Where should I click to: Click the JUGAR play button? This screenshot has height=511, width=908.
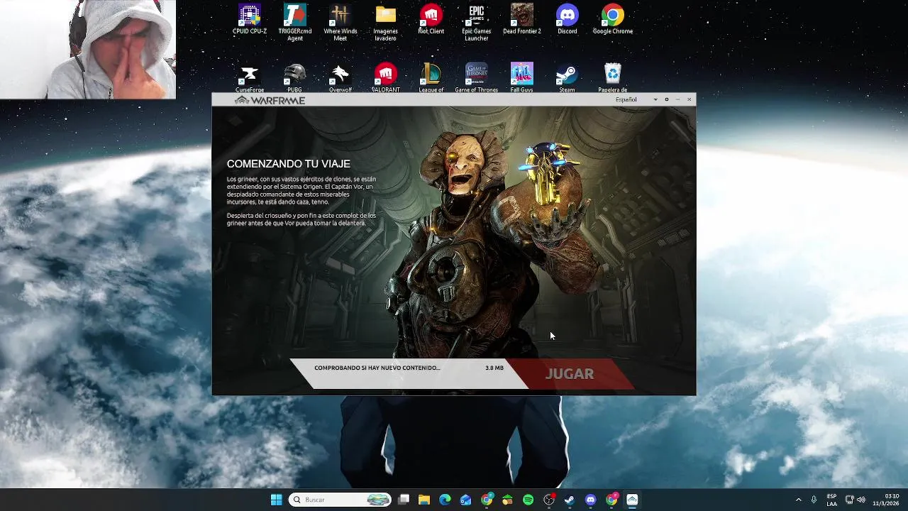[570, 374]
